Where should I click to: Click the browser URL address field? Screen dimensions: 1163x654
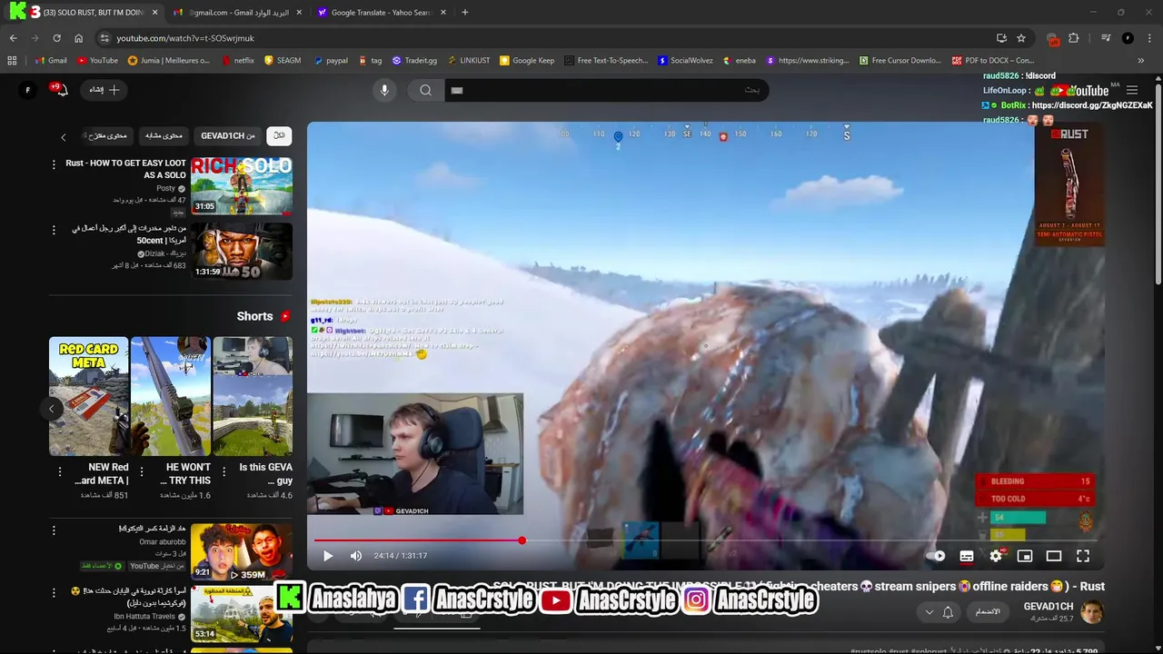coord(545,38)
